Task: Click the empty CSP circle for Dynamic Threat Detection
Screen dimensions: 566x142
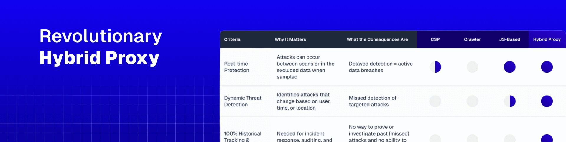Action: pos(435,101)
